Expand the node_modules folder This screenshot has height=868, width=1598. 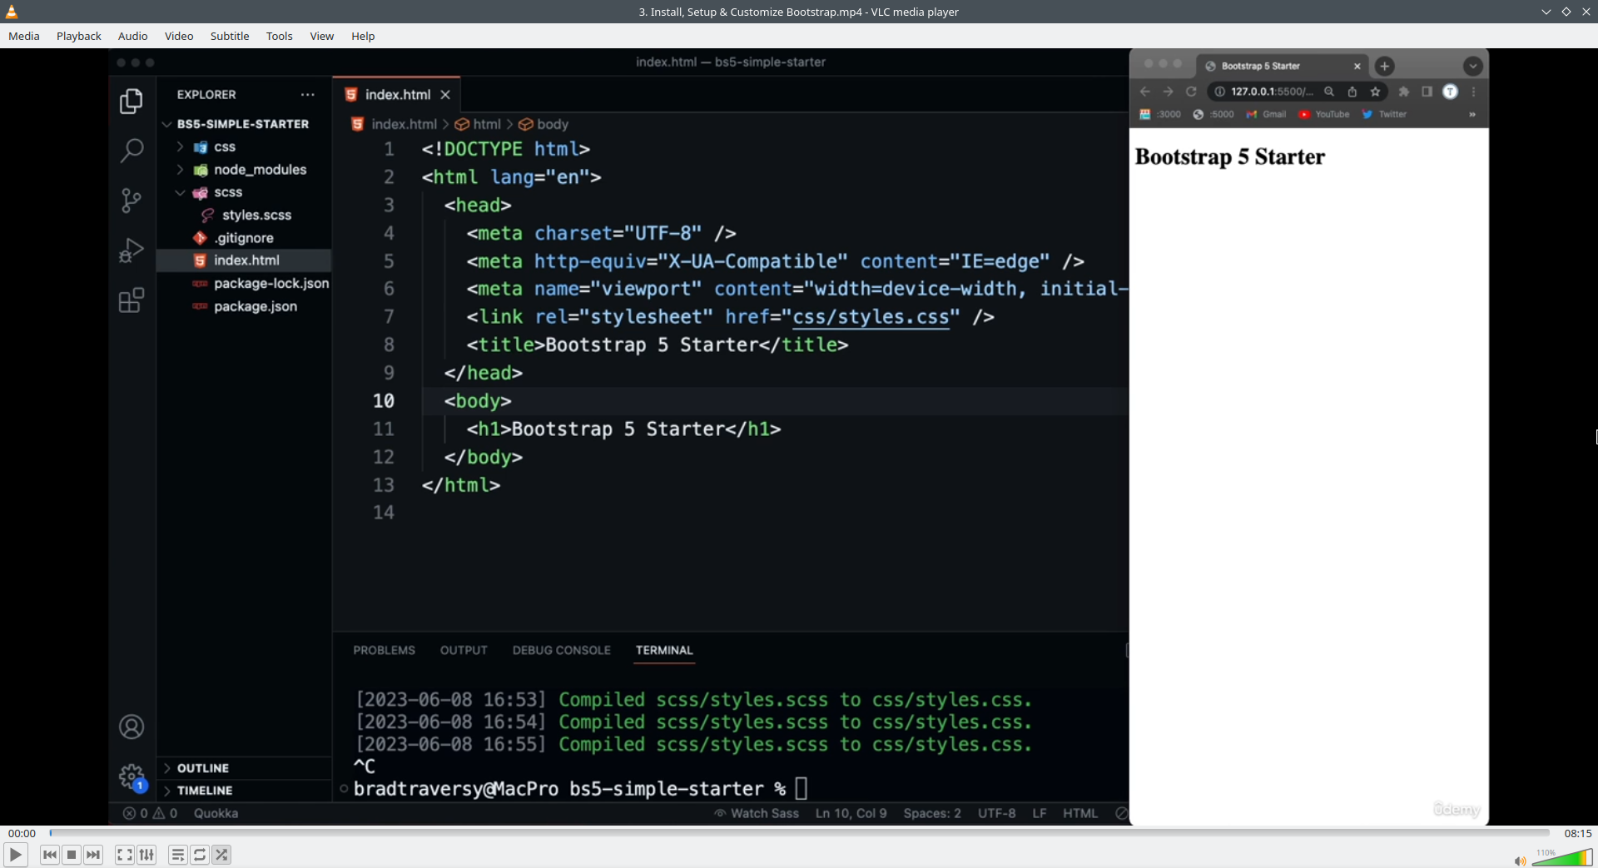[x=180, y=170]
